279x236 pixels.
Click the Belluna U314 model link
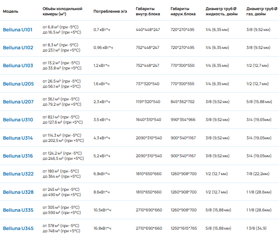click(18, 138)
